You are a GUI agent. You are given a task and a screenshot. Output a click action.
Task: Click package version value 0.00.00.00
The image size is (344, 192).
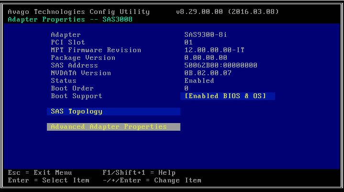206,58
